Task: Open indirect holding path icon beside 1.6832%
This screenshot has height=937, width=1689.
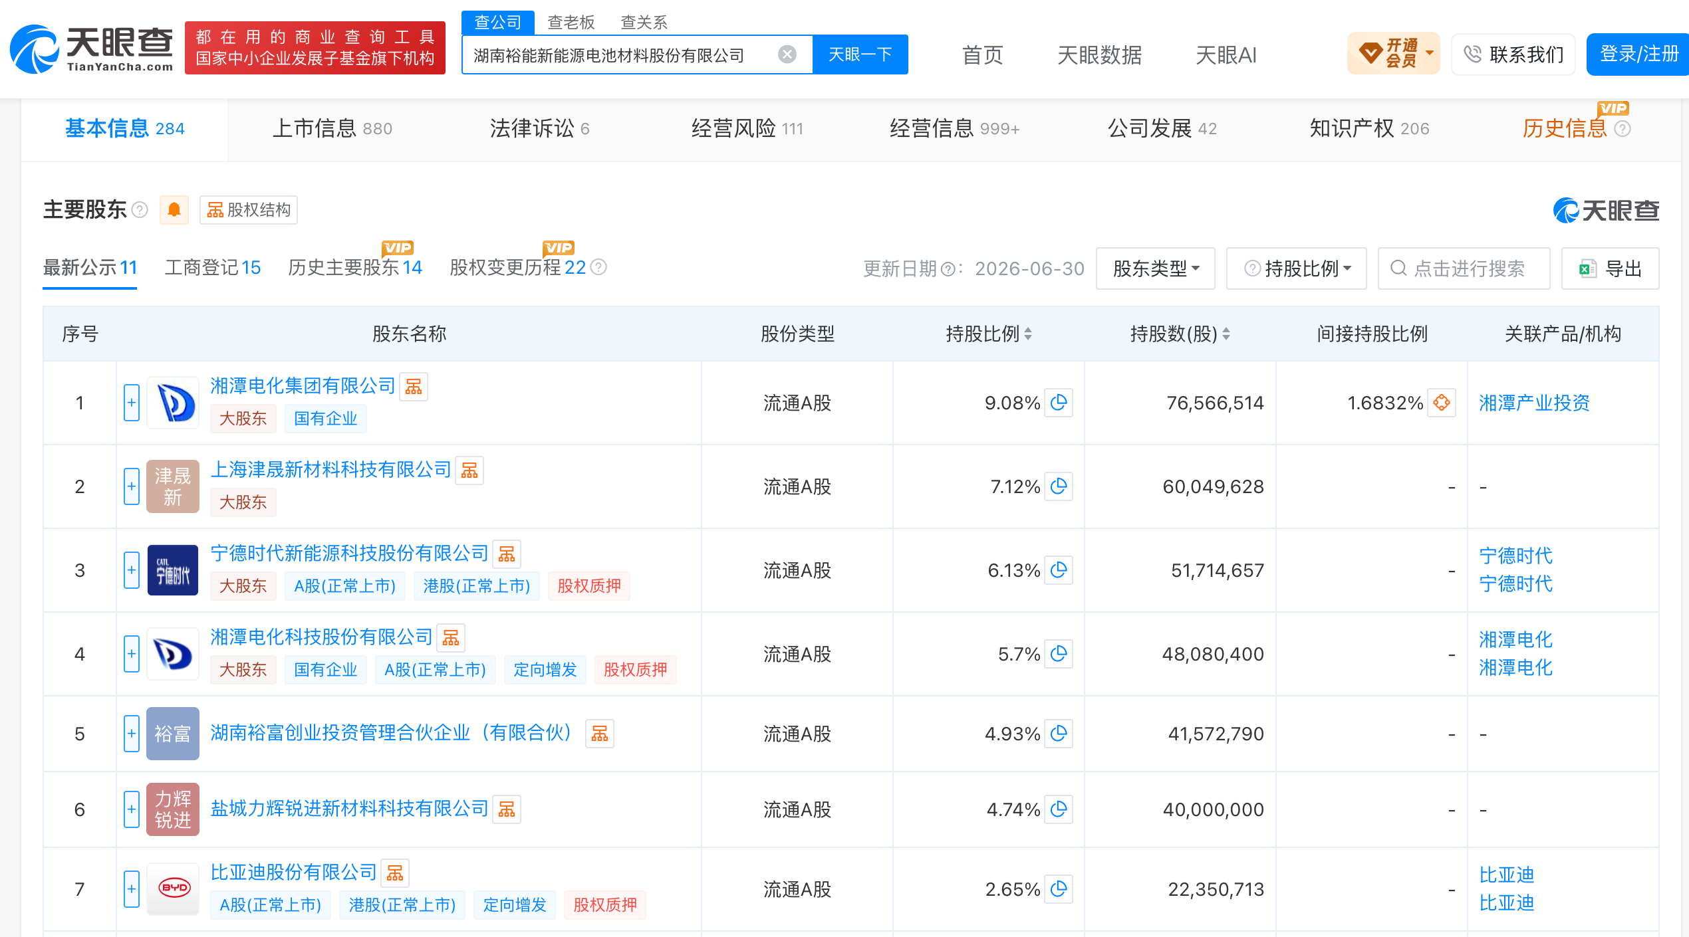Action: [1442, 403]
